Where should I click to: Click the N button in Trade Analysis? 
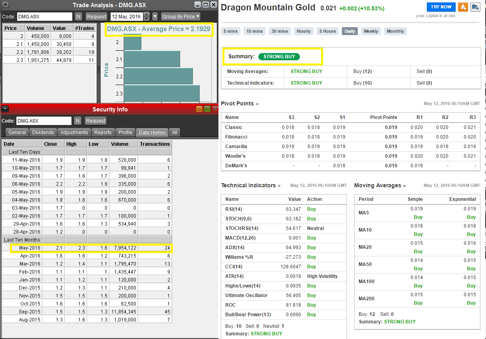tap(78, 17)
